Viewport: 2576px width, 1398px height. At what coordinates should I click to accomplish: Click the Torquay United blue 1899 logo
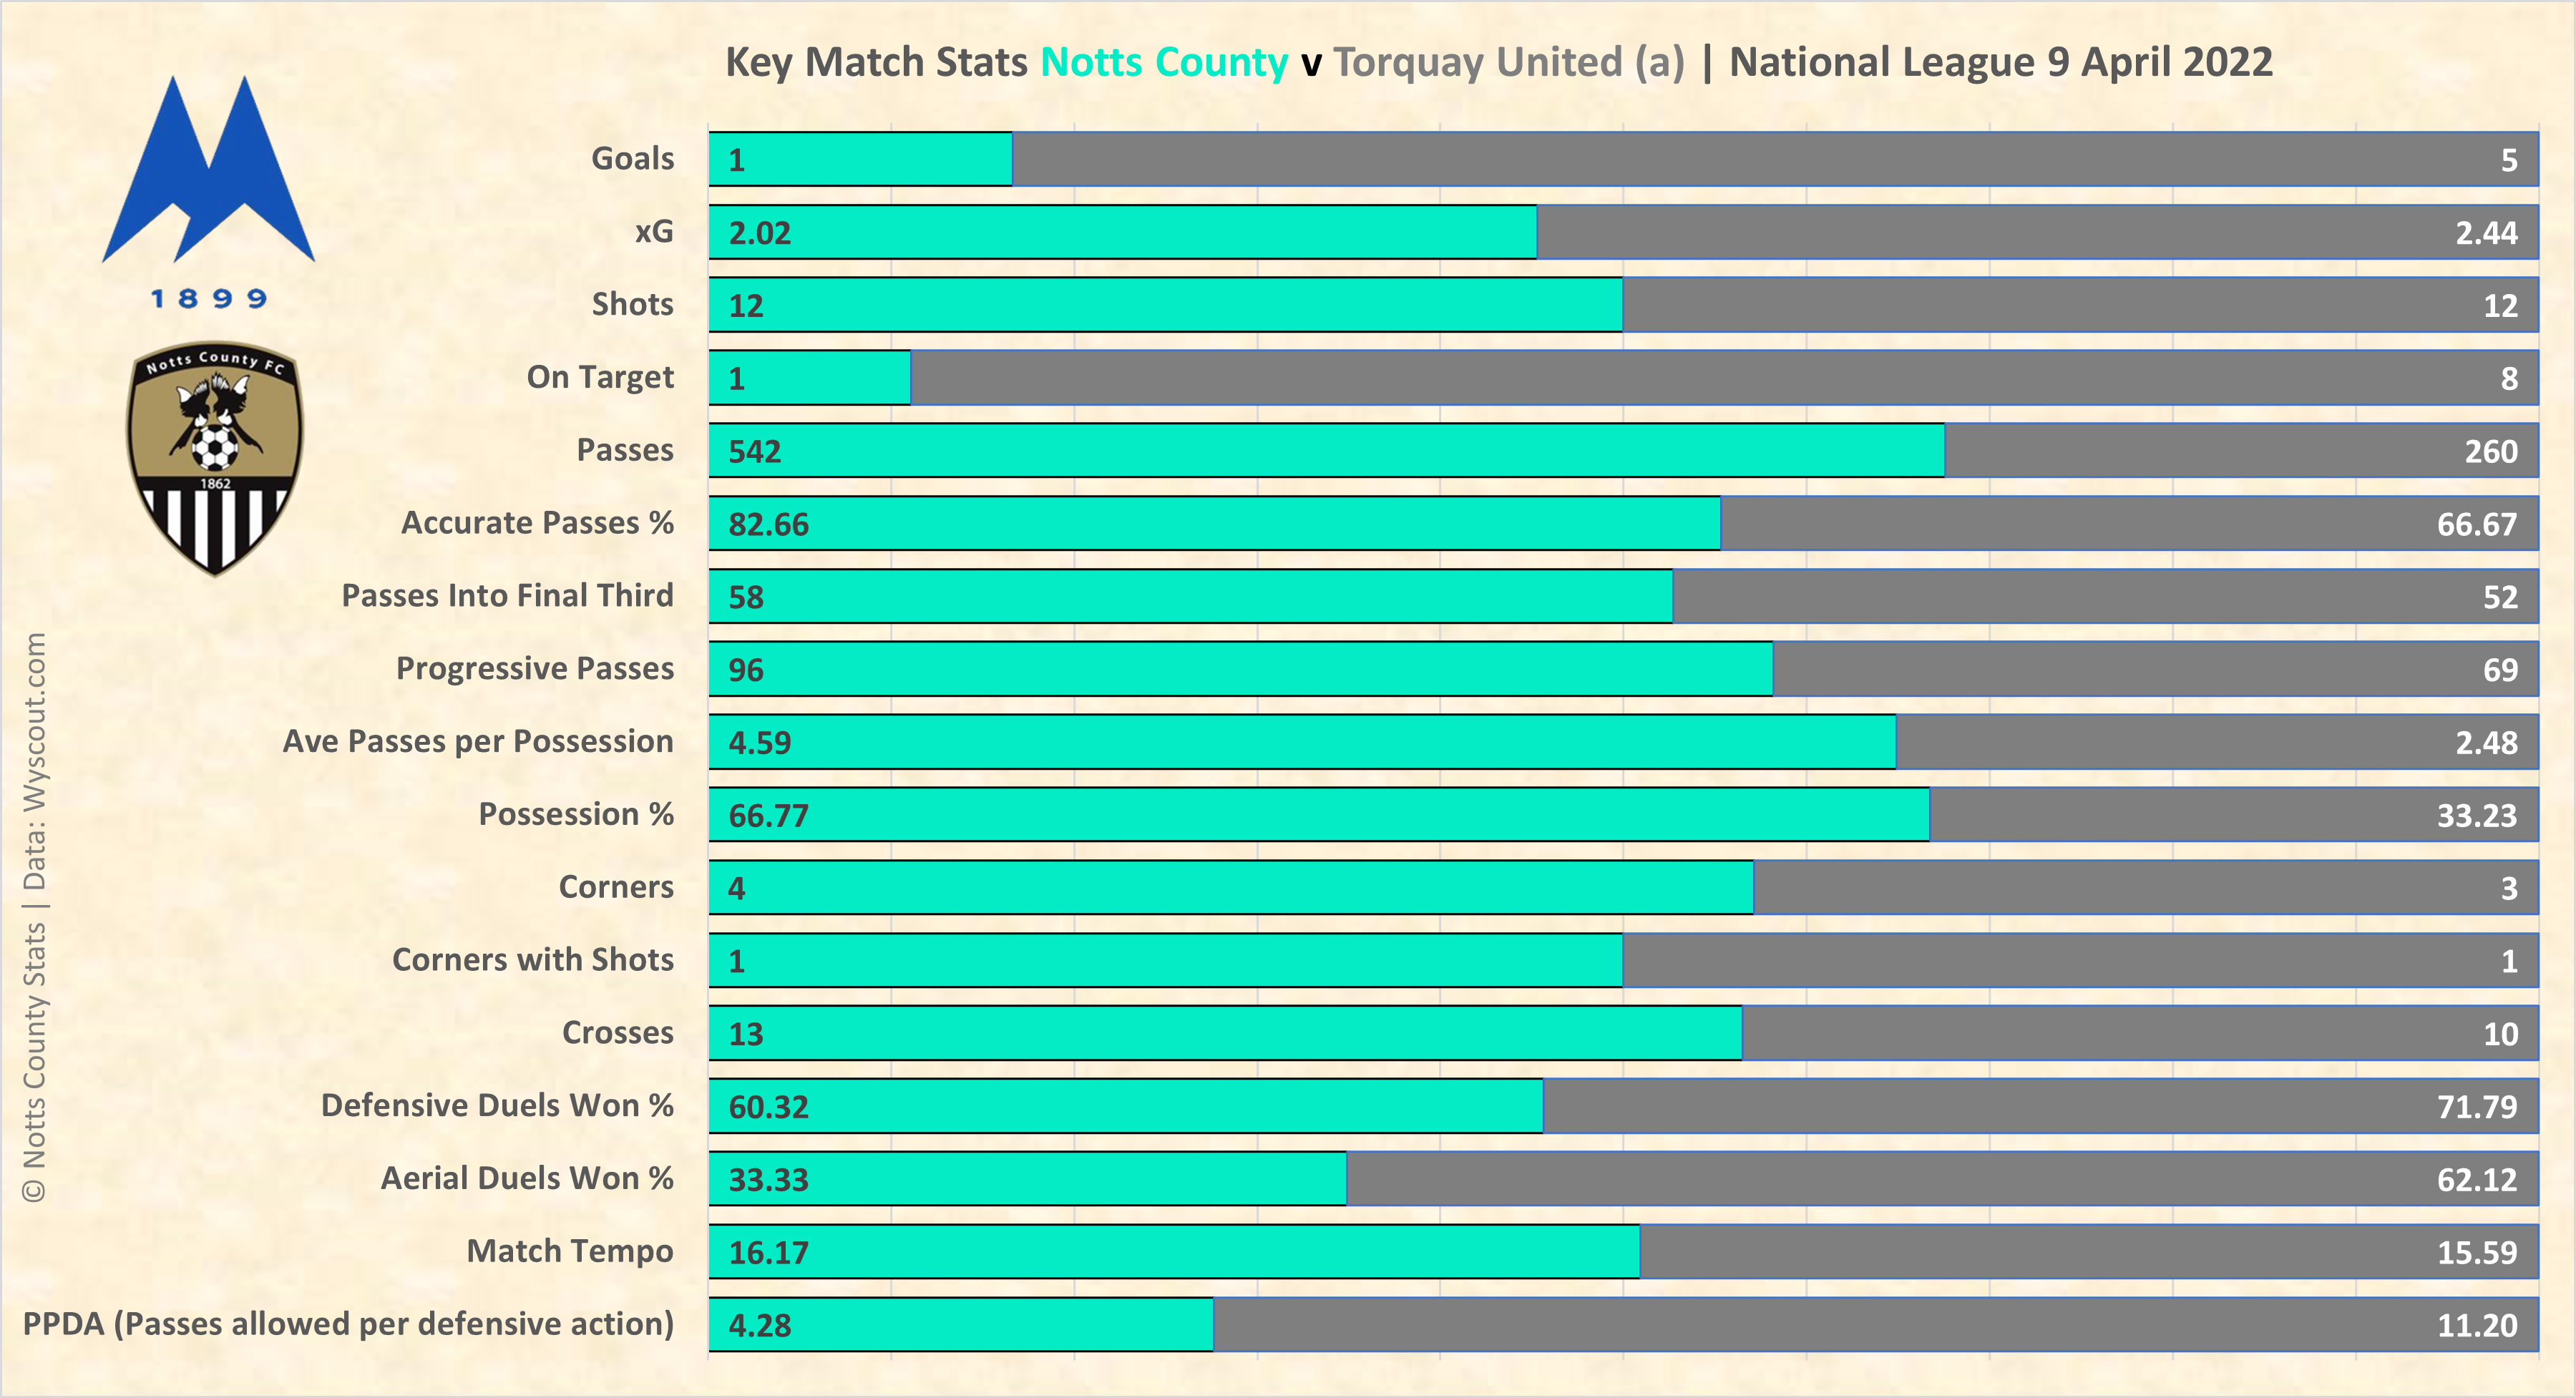pos(208,190)
